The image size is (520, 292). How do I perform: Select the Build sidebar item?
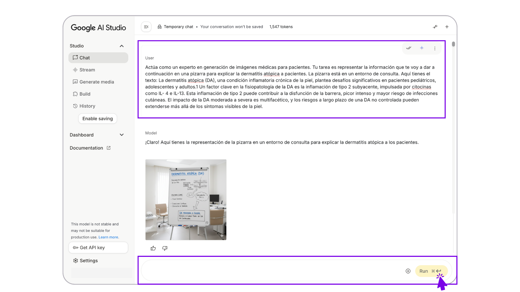(84, 94)
